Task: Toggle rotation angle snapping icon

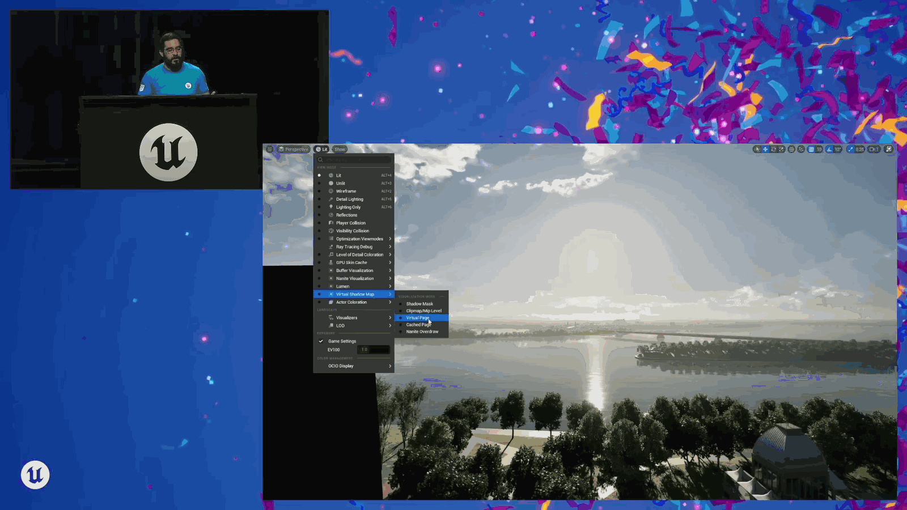Action: coord(829,149)
